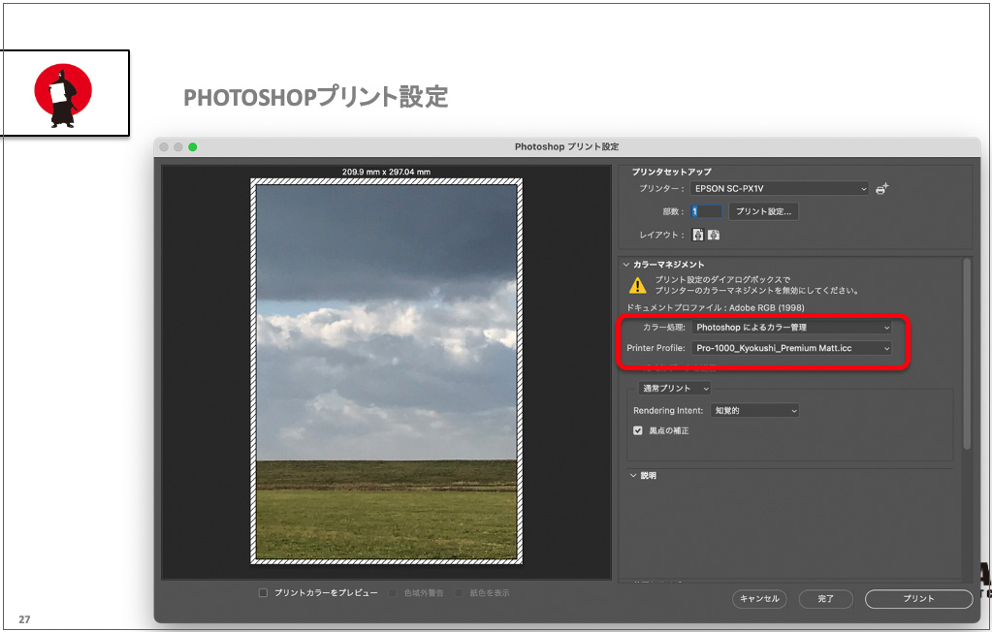
Task: Click the 部数 copies input field
Action: [706, 211]
